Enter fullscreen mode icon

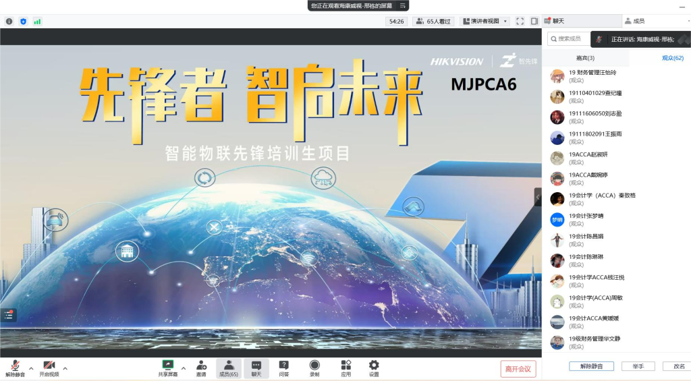point(520,22)
